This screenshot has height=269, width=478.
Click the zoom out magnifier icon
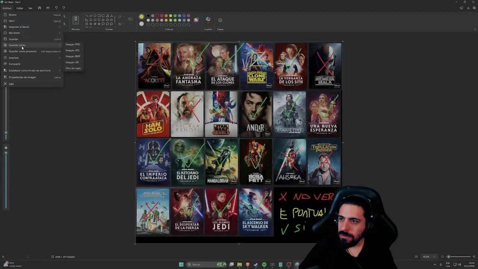click(x=443, y=257)
